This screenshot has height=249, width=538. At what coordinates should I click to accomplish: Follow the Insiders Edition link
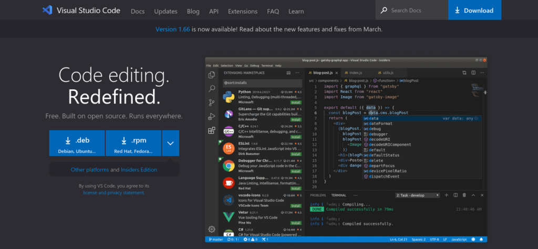[x=139, y=170]
